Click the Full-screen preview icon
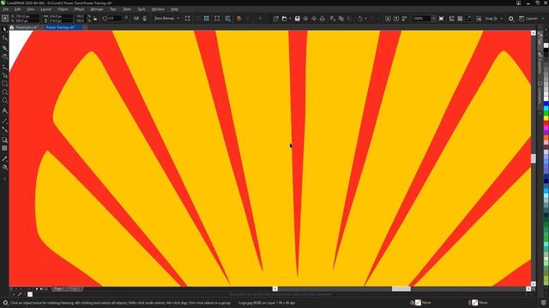Screen dimensions: 549x308 441,18
